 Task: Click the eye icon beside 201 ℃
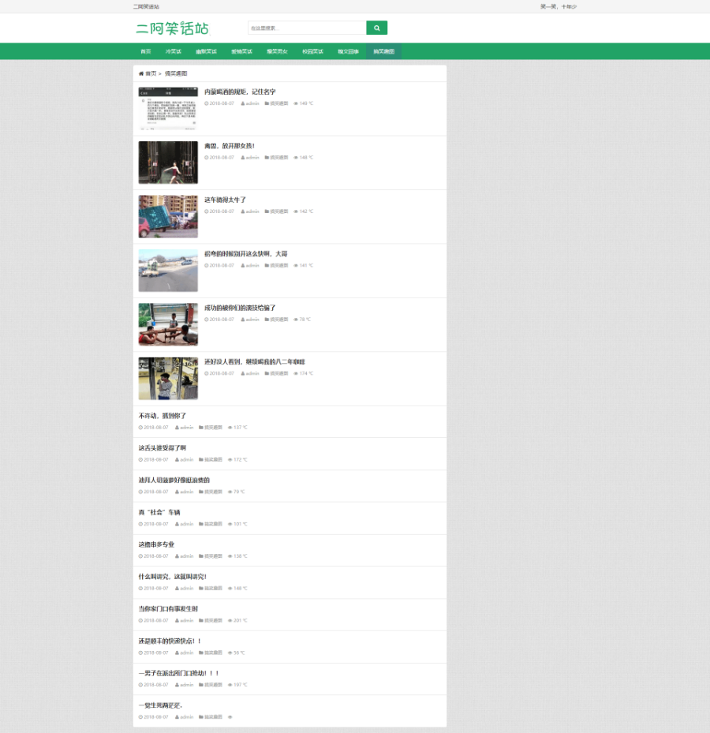230,621
